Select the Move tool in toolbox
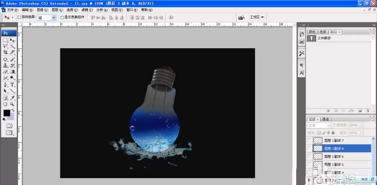377x185 pixels. tap(12, 40)
